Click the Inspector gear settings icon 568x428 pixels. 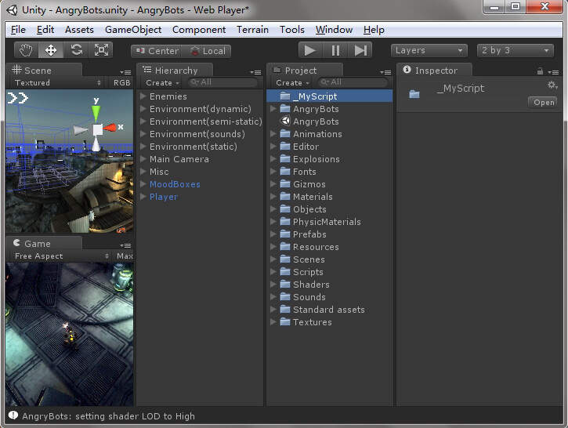552,85
